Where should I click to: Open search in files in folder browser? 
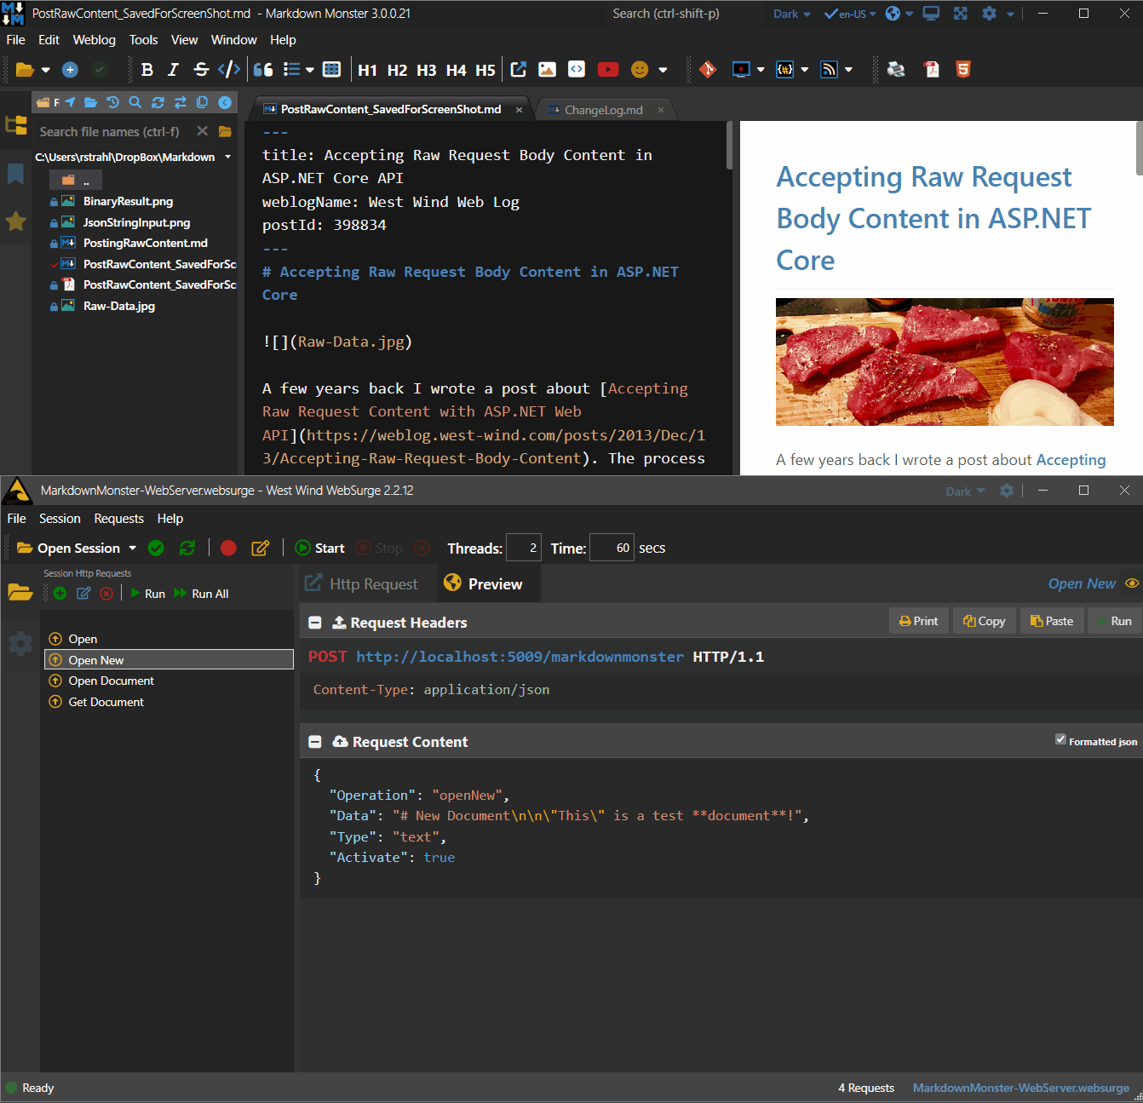click(x=135, y=102)
